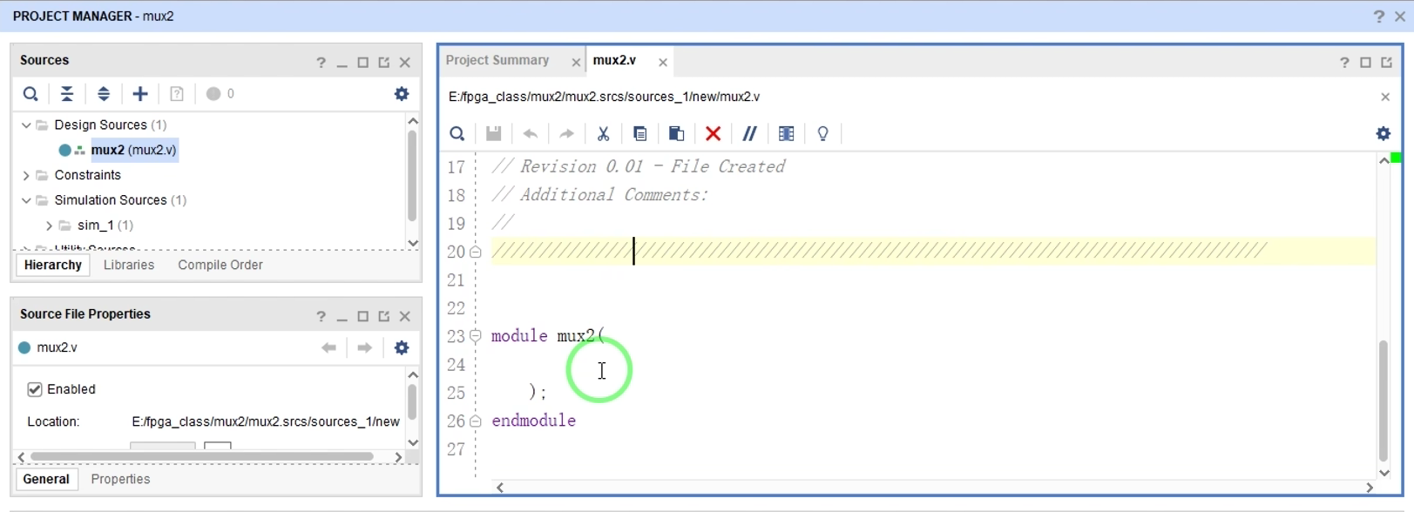Fold module block at line 23

pyautogui.click(x=476, y=336)
